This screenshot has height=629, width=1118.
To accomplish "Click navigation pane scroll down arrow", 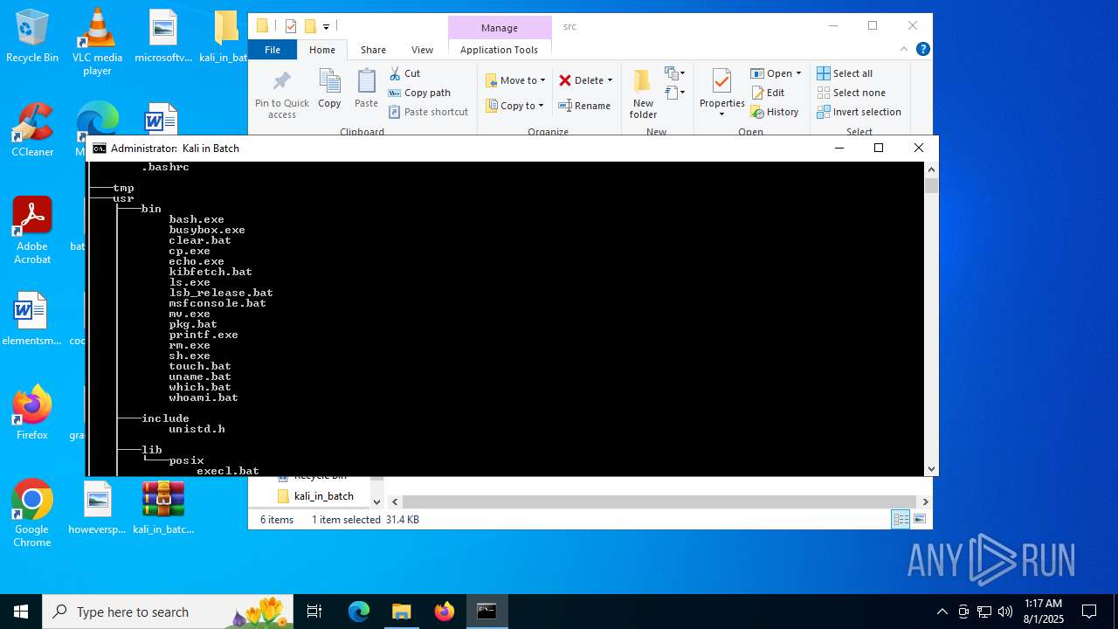I will coord(376,501).
